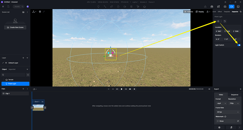Toggle the Light Switch off

pyautogui.click(x=239, y=45)
